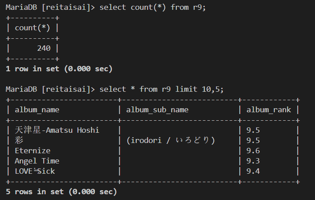The image size is (315, 200).
Task: Click the album_rank column header
Action: [x=269, y=110]
